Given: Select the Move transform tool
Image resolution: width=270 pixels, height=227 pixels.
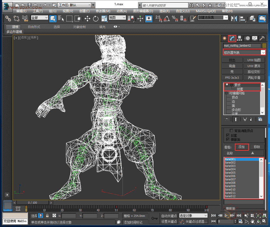Looking at the screenshot, I should [x=87, y=18].
